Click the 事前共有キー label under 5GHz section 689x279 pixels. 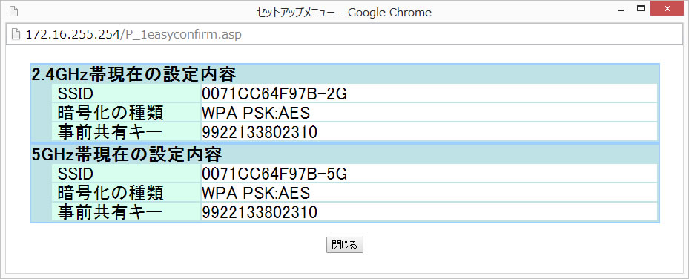111,213
